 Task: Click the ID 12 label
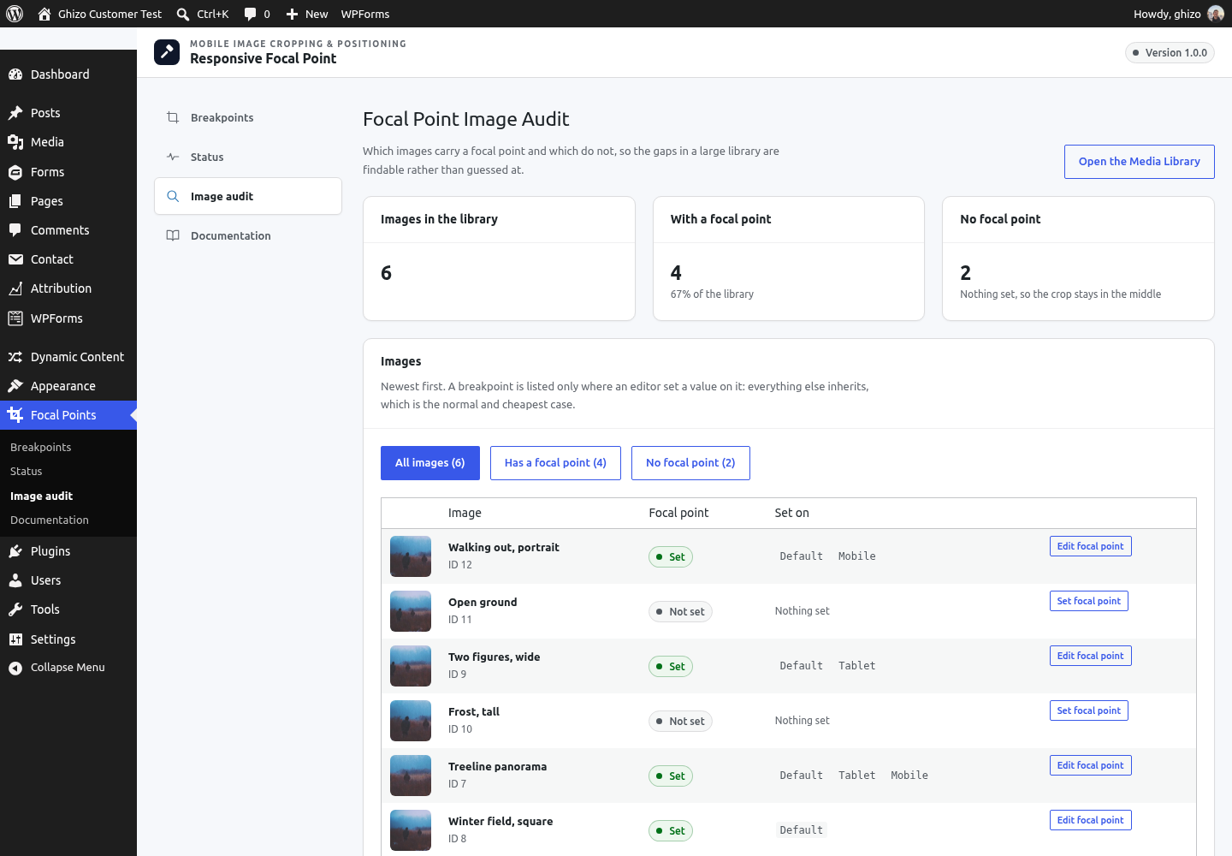(x=460, y=565)
